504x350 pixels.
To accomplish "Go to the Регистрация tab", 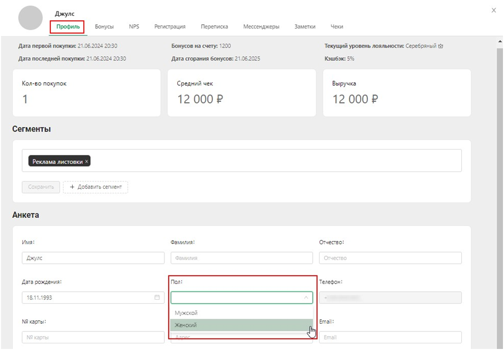I will coord(170,27).
